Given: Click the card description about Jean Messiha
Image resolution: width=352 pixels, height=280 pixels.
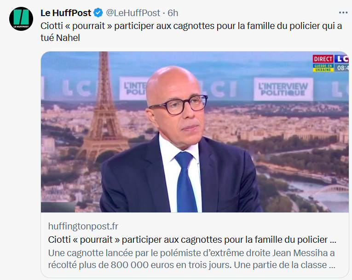Looking at the screenshot, I should (x=192, y=259).
